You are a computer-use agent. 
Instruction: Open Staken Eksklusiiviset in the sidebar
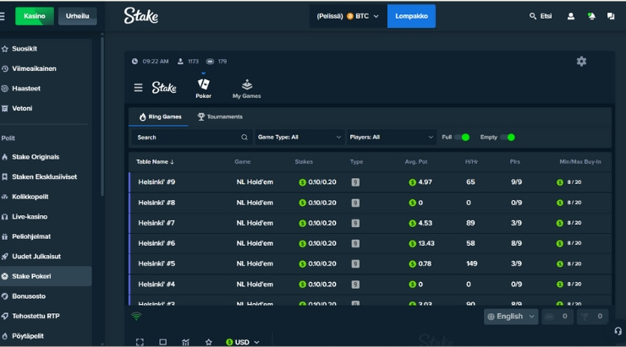[x=46, y=177]
